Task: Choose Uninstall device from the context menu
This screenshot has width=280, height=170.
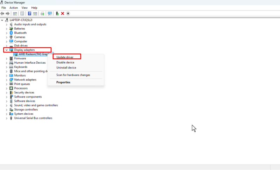Action: (66, 68)
